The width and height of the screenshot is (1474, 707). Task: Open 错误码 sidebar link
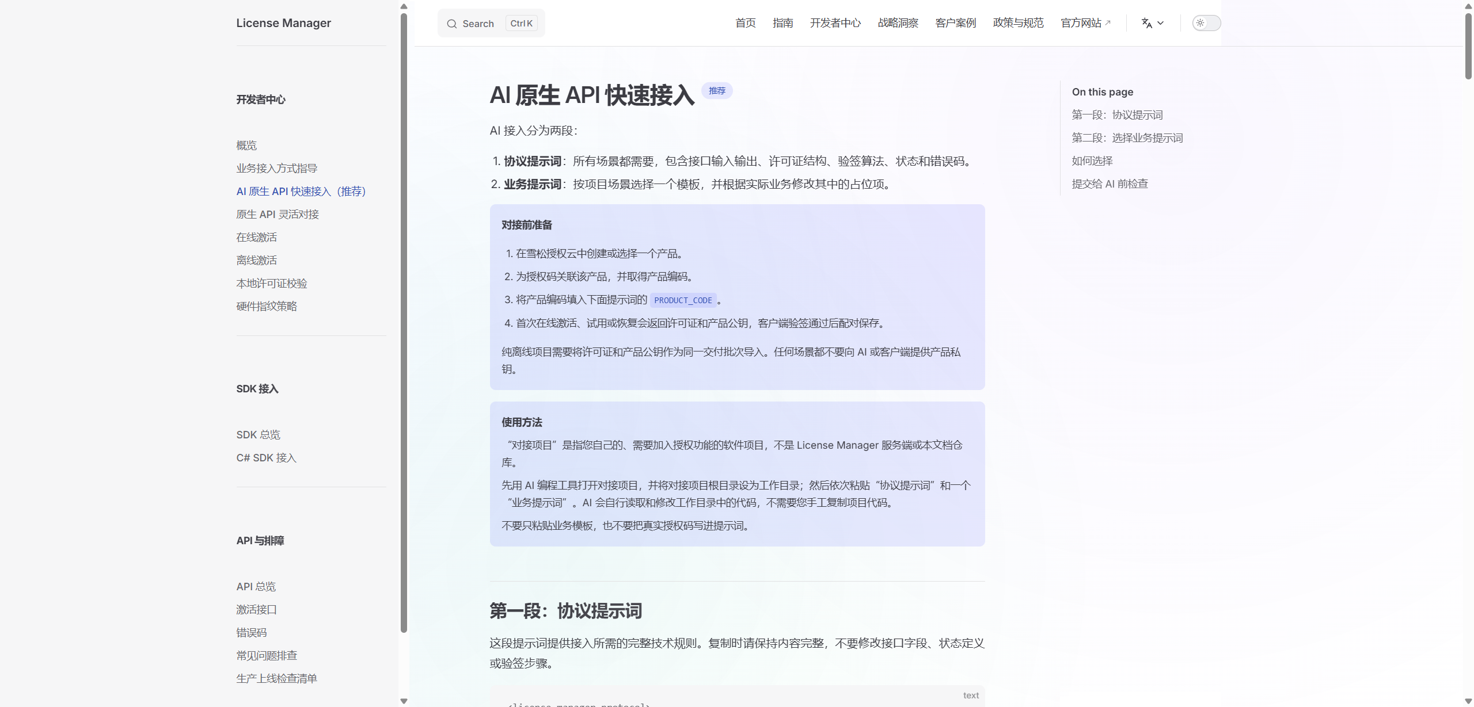pyautogui.click(x=252, y=633)
